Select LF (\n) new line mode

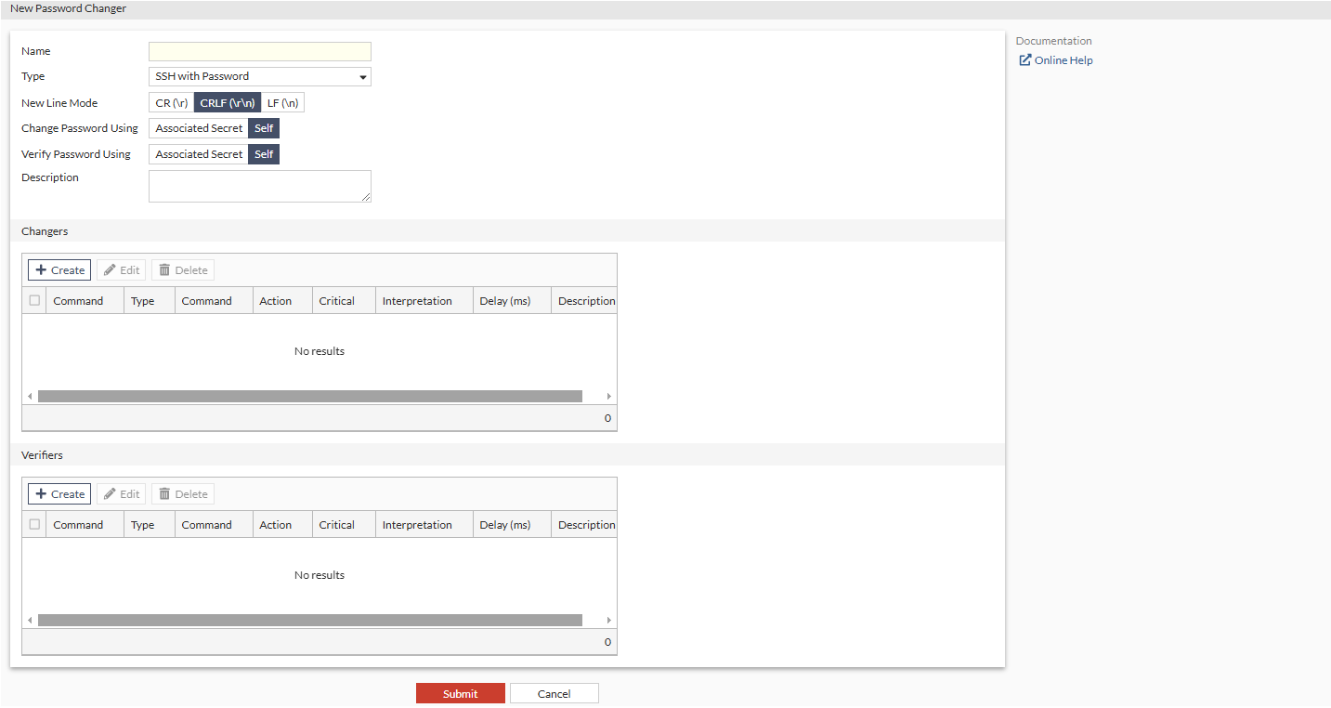click(283, 102)
